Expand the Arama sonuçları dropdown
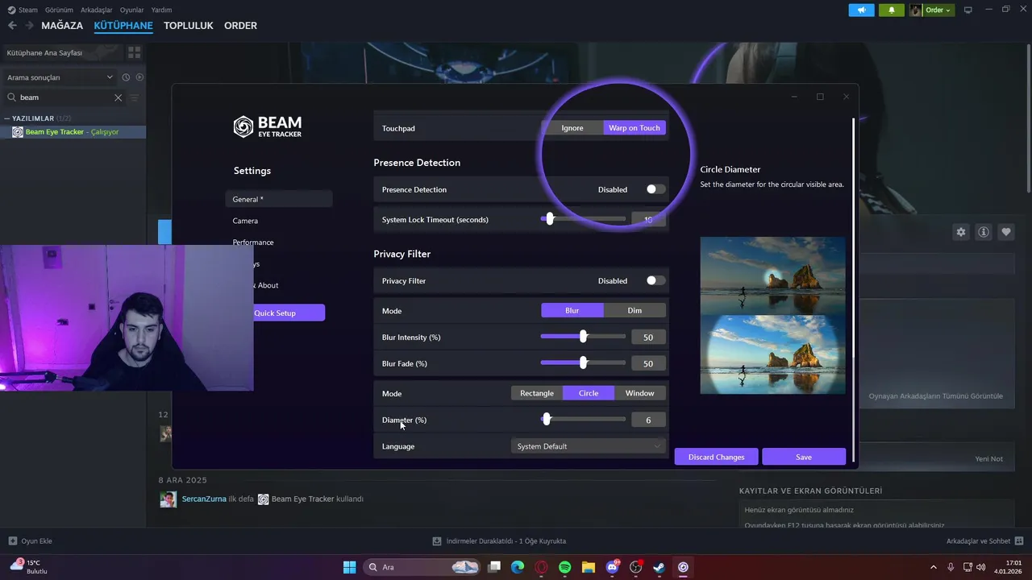This screenshot has height=580, width=1032. (x=60, y=77)
